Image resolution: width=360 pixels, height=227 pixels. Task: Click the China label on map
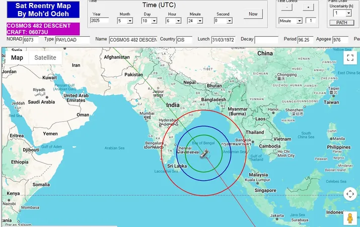[265, 53]
